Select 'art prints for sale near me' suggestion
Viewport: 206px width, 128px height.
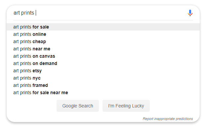point(103,93)
